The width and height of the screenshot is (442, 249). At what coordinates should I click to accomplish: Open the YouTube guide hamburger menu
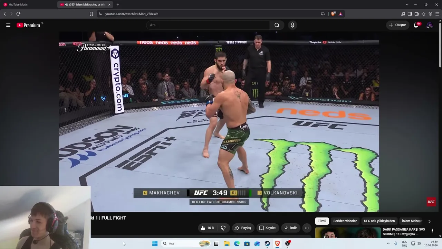[8, 25]
